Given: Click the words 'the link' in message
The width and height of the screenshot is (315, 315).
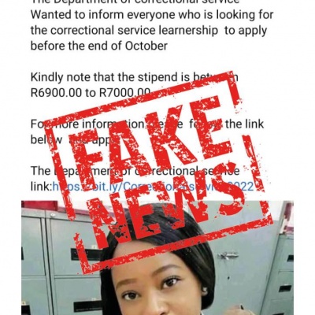Looking at the screenshot, I should pyautogui.click(x=245, y=124).
